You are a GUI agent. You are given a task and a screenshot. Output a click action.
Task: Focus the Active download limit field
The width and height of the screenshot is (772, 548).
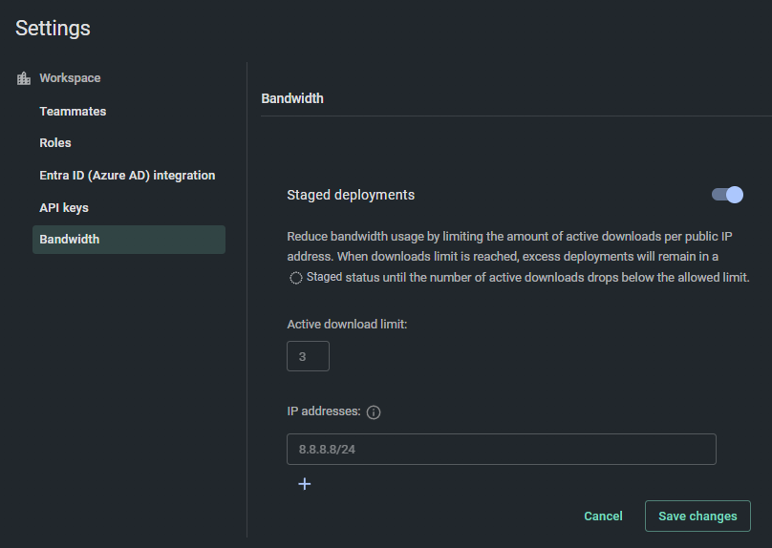[x=309, y=356]
